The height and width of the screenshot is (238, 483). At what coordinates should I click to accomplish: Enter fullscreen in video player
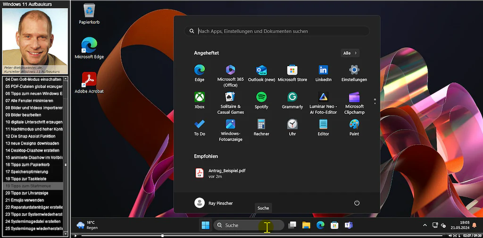455,236
